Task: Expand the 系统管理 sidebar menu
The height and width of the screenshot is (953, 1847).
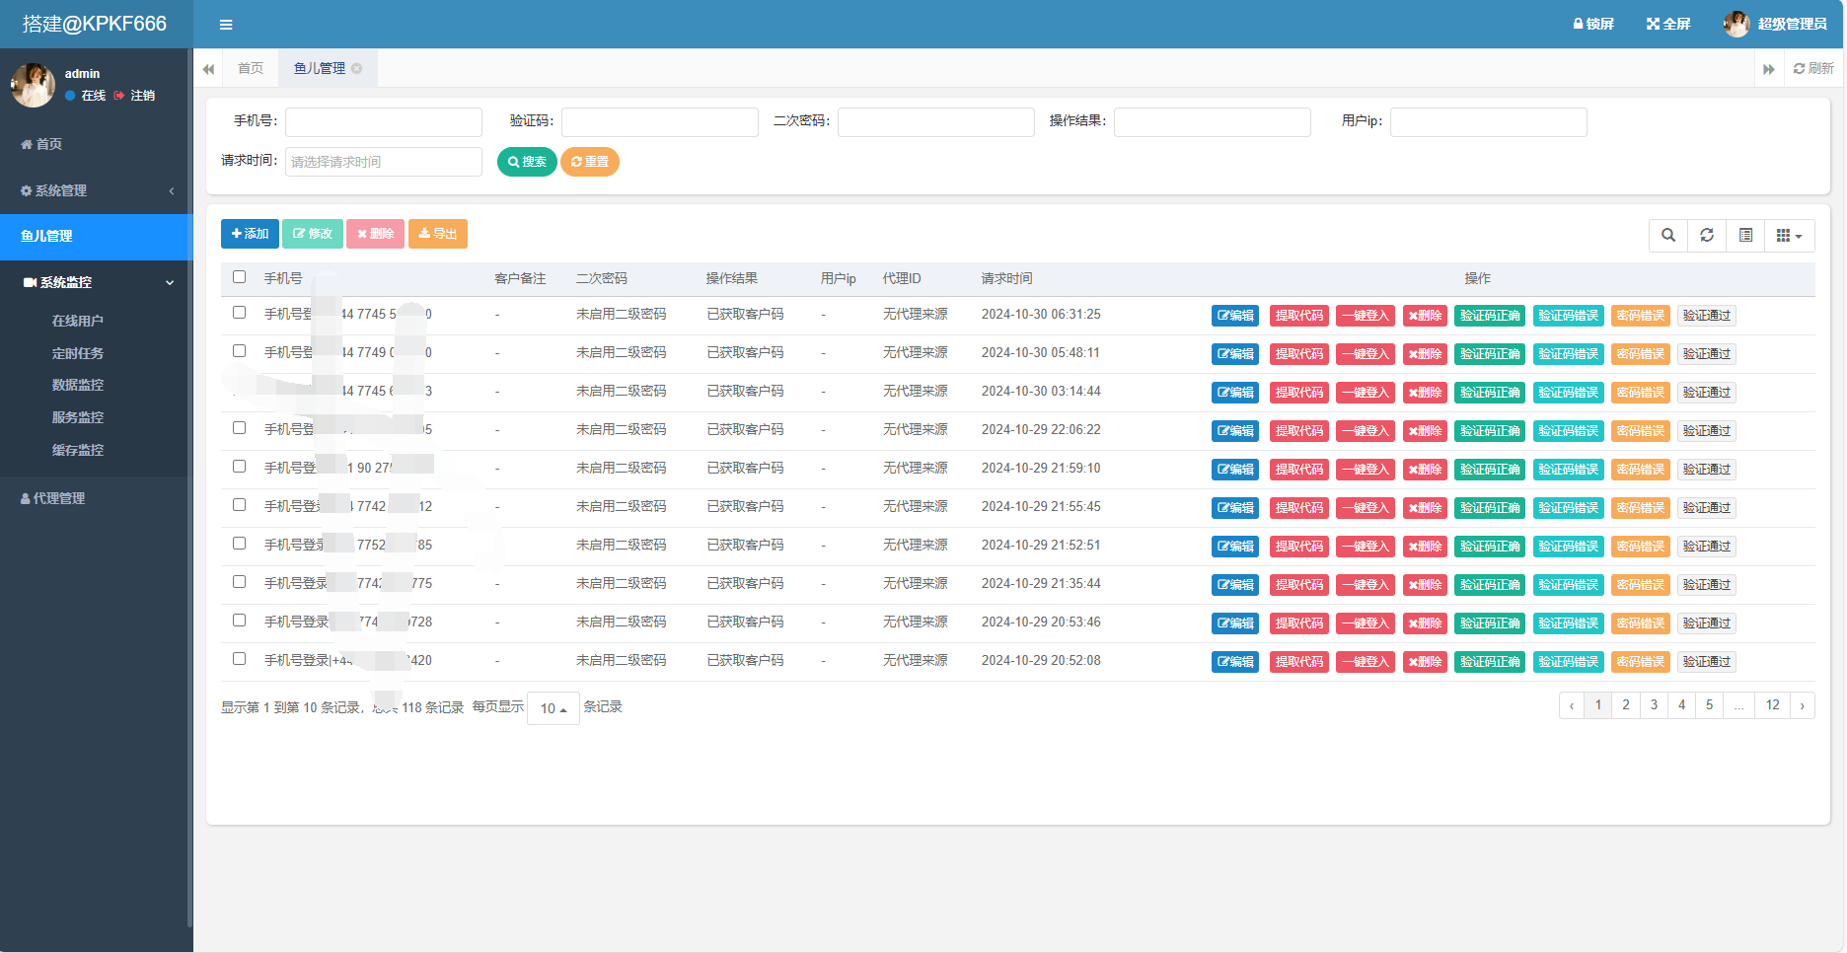Action: click(96, 190)
